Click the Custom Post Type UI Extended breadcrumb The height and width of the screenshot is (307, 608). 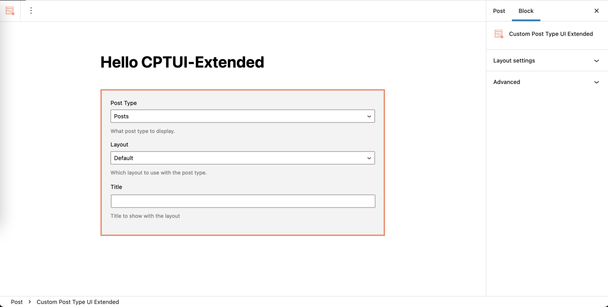78,302
